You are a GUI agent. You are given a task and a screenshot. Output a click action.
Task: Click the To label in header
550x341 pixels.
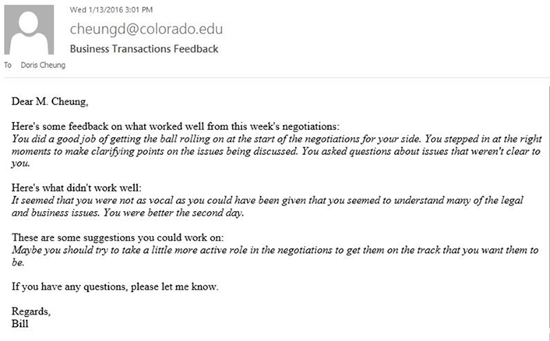click(x=8, y=65)
